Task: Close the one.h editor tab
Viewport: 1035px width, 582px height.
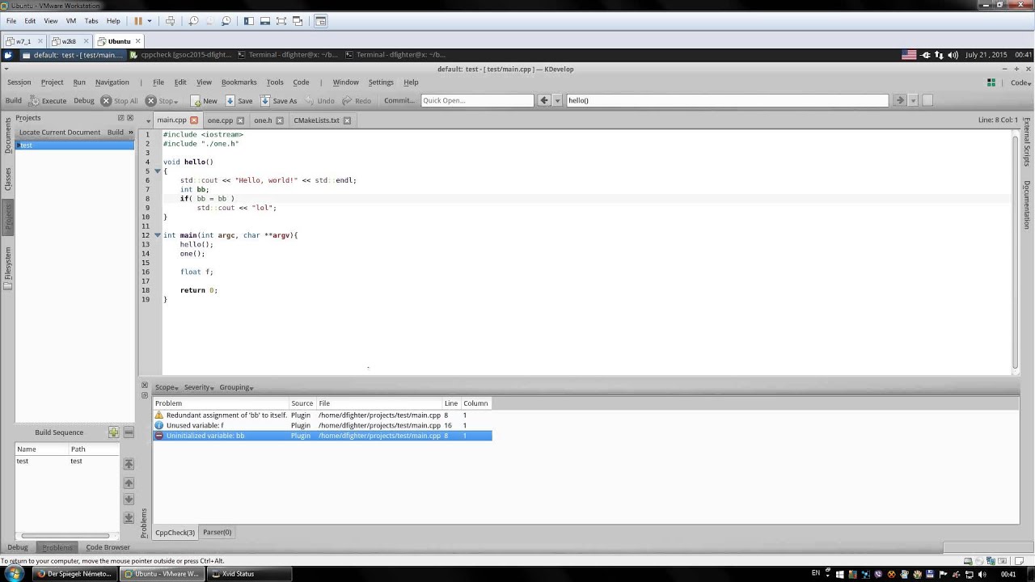Action: (x=280, y=120)
